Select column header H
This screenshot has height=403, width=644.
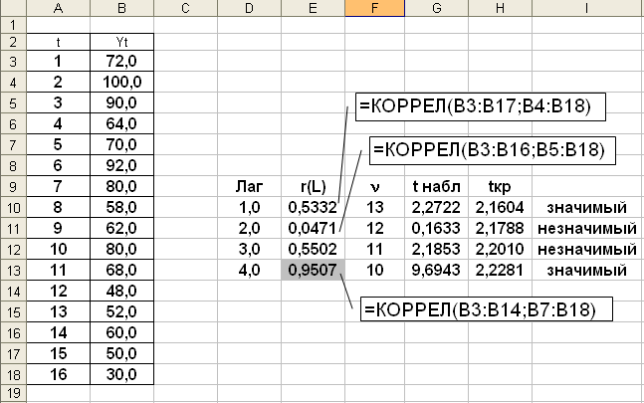[500, 8]
